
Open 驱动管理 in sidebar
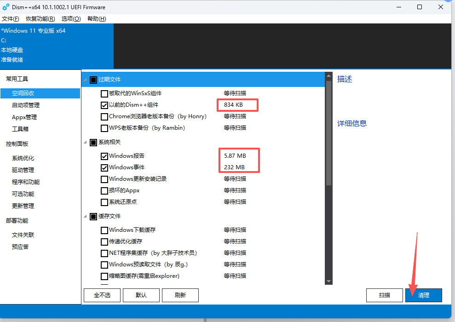tap(23, 170)
